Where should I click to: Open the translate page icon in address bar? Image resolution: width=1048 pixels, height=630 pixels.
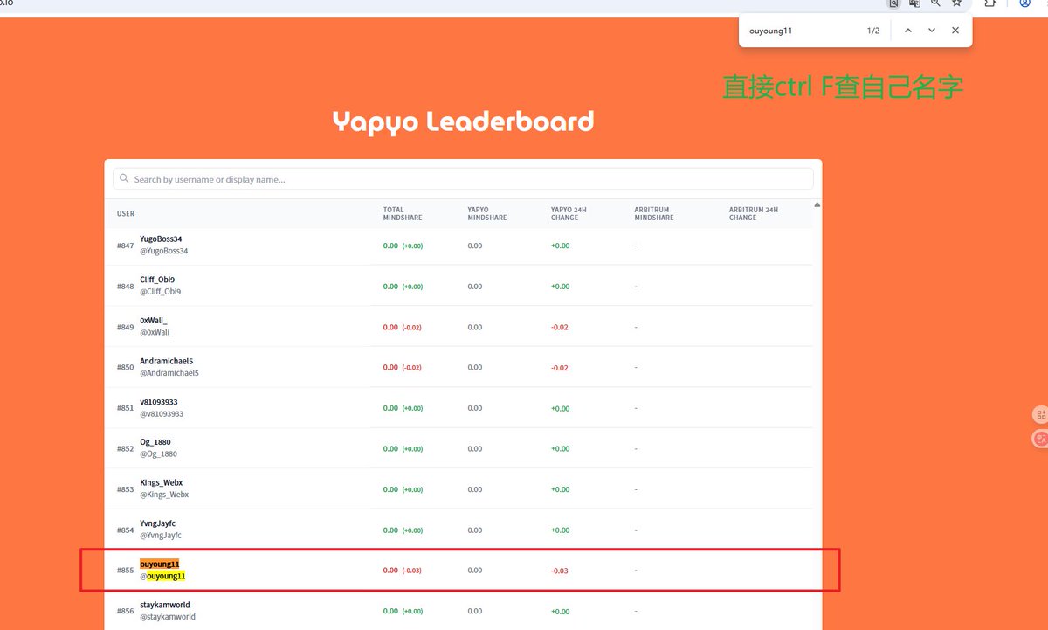(x=914, y=3)
